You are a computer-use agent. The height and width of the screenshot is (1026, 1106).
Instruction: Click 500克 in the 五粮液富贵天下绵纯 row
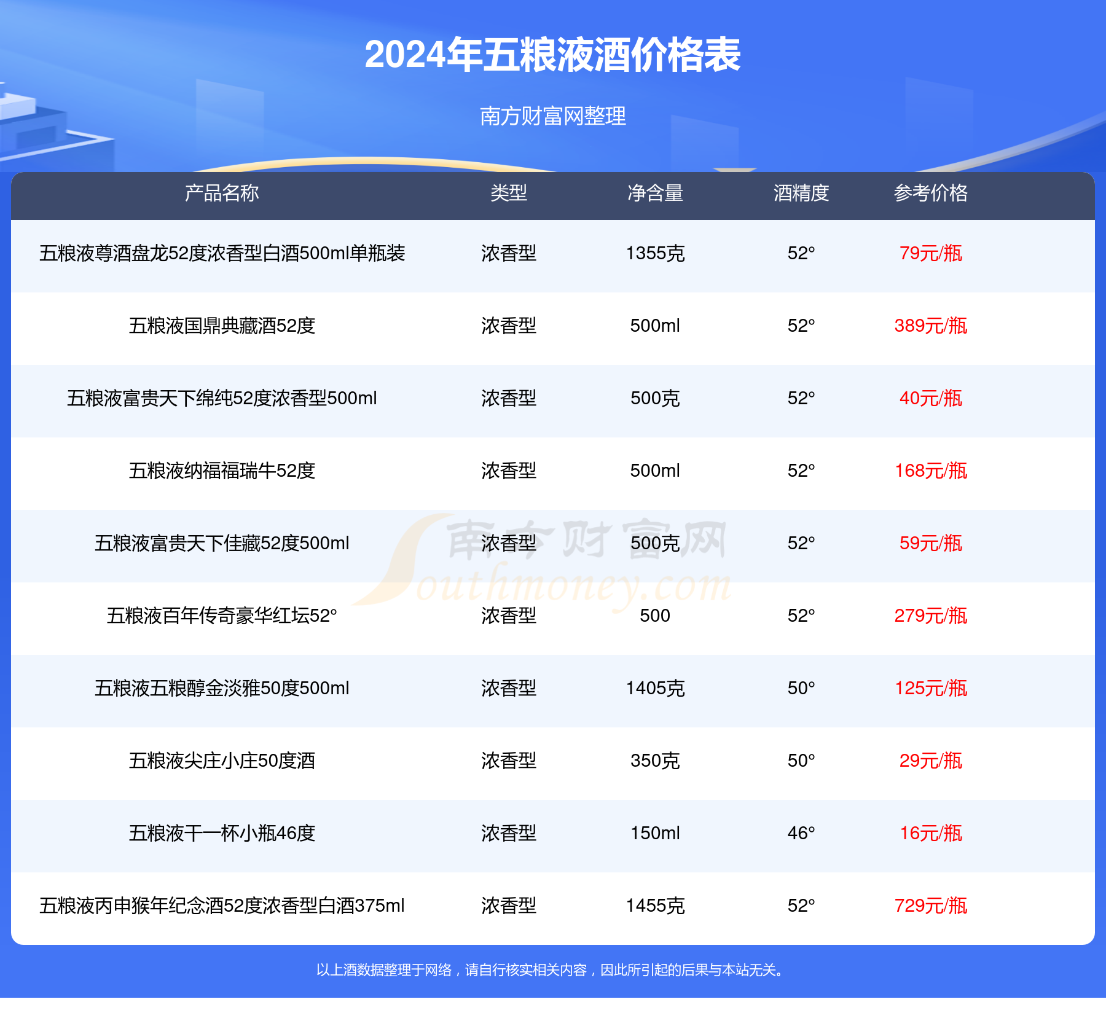point(655,398)
